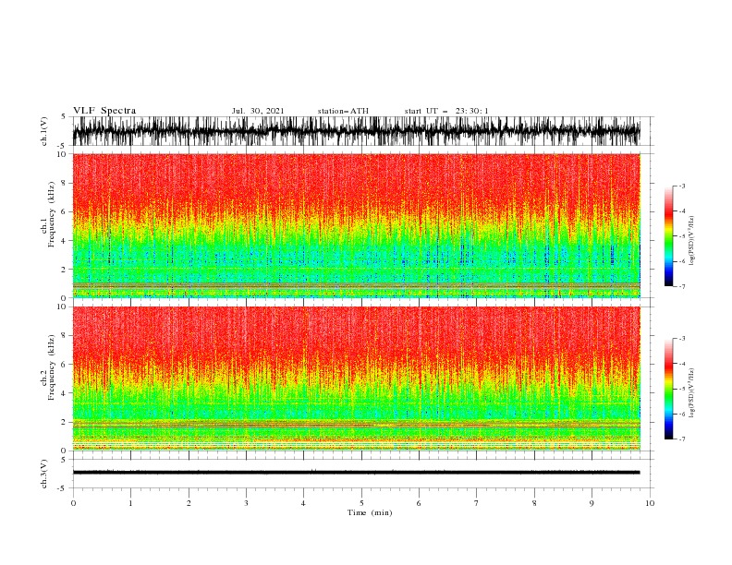Click the ch.2 log(PSD) colorbar label
732x565 pixels.
click(691, 393)
